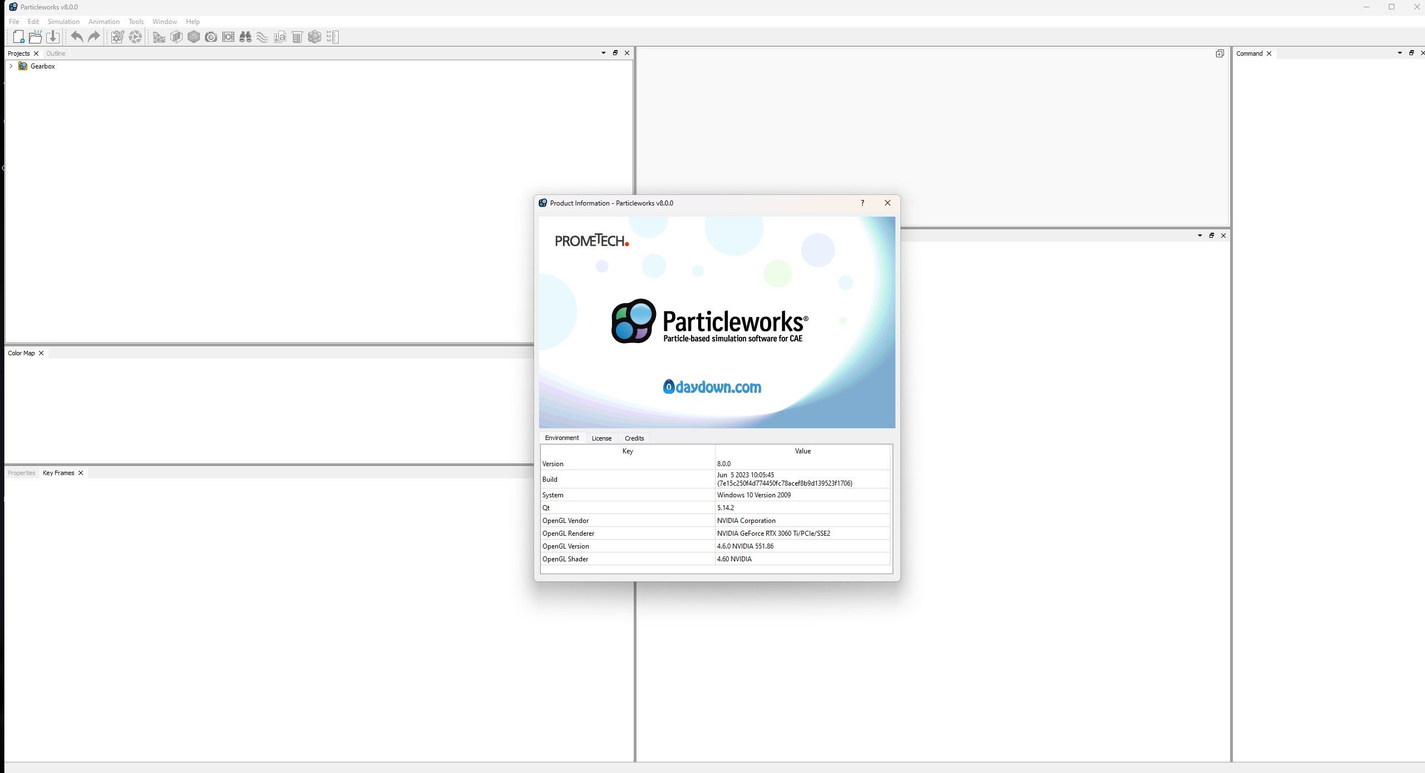Click the aperture shutter toolbar icon
1425x773 pixels.
point(135,37)
